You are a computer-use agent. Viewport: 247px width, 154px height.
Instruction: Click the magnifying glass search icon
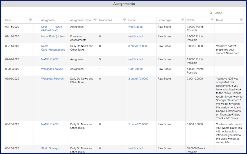point(211,13)
